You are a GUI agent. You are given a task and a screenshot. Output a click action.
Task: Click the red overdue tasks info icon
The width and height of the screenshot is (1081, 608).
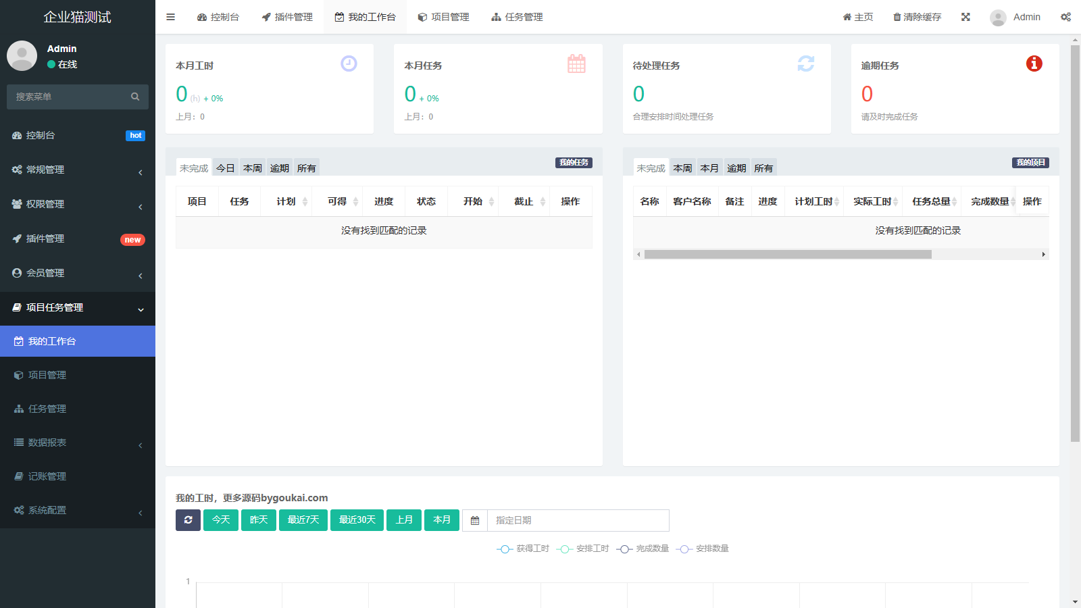click(x=1034, y=64)
